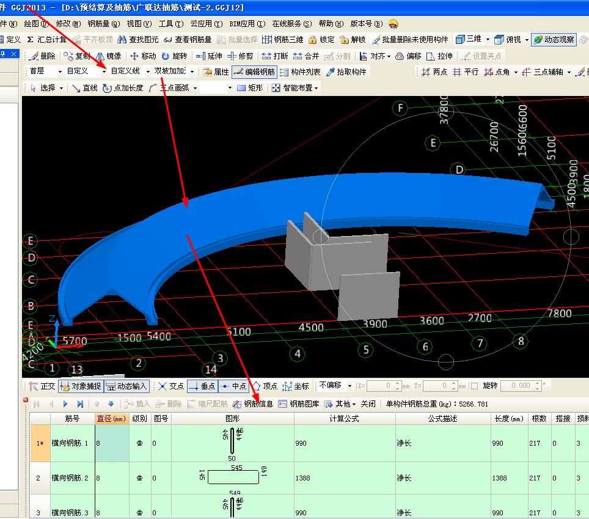The image size is (589, 519).
Task: Run 汇总计算 summary calculation
Action: [46, 40]
